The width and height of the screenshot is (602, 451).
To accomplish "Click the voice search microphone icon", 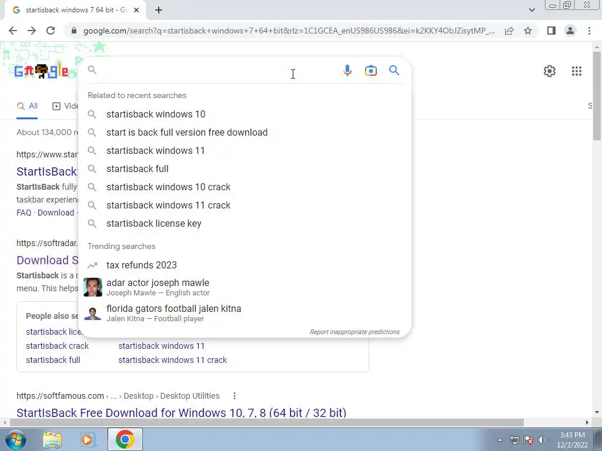I will (347, 70).
